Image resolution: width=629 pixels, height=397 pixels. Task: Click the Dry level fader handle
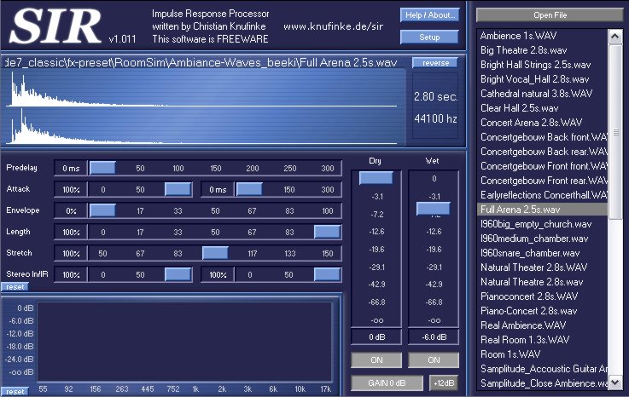376,178
